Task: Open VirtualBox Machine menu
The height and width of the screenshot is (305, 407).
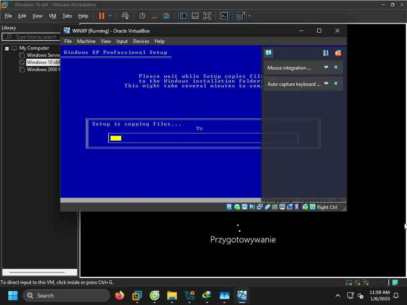Action: coord(86,41)
